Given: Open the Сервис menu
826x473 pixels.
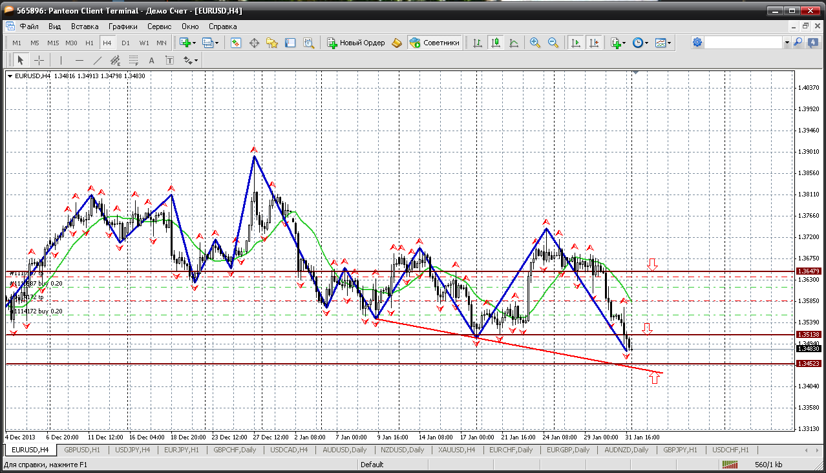Looking at the screenshot, I should 159,26.
